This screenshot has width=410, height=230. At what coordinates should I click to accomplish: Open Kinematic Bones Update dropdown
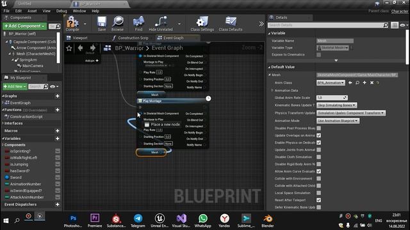pos(337,105)
